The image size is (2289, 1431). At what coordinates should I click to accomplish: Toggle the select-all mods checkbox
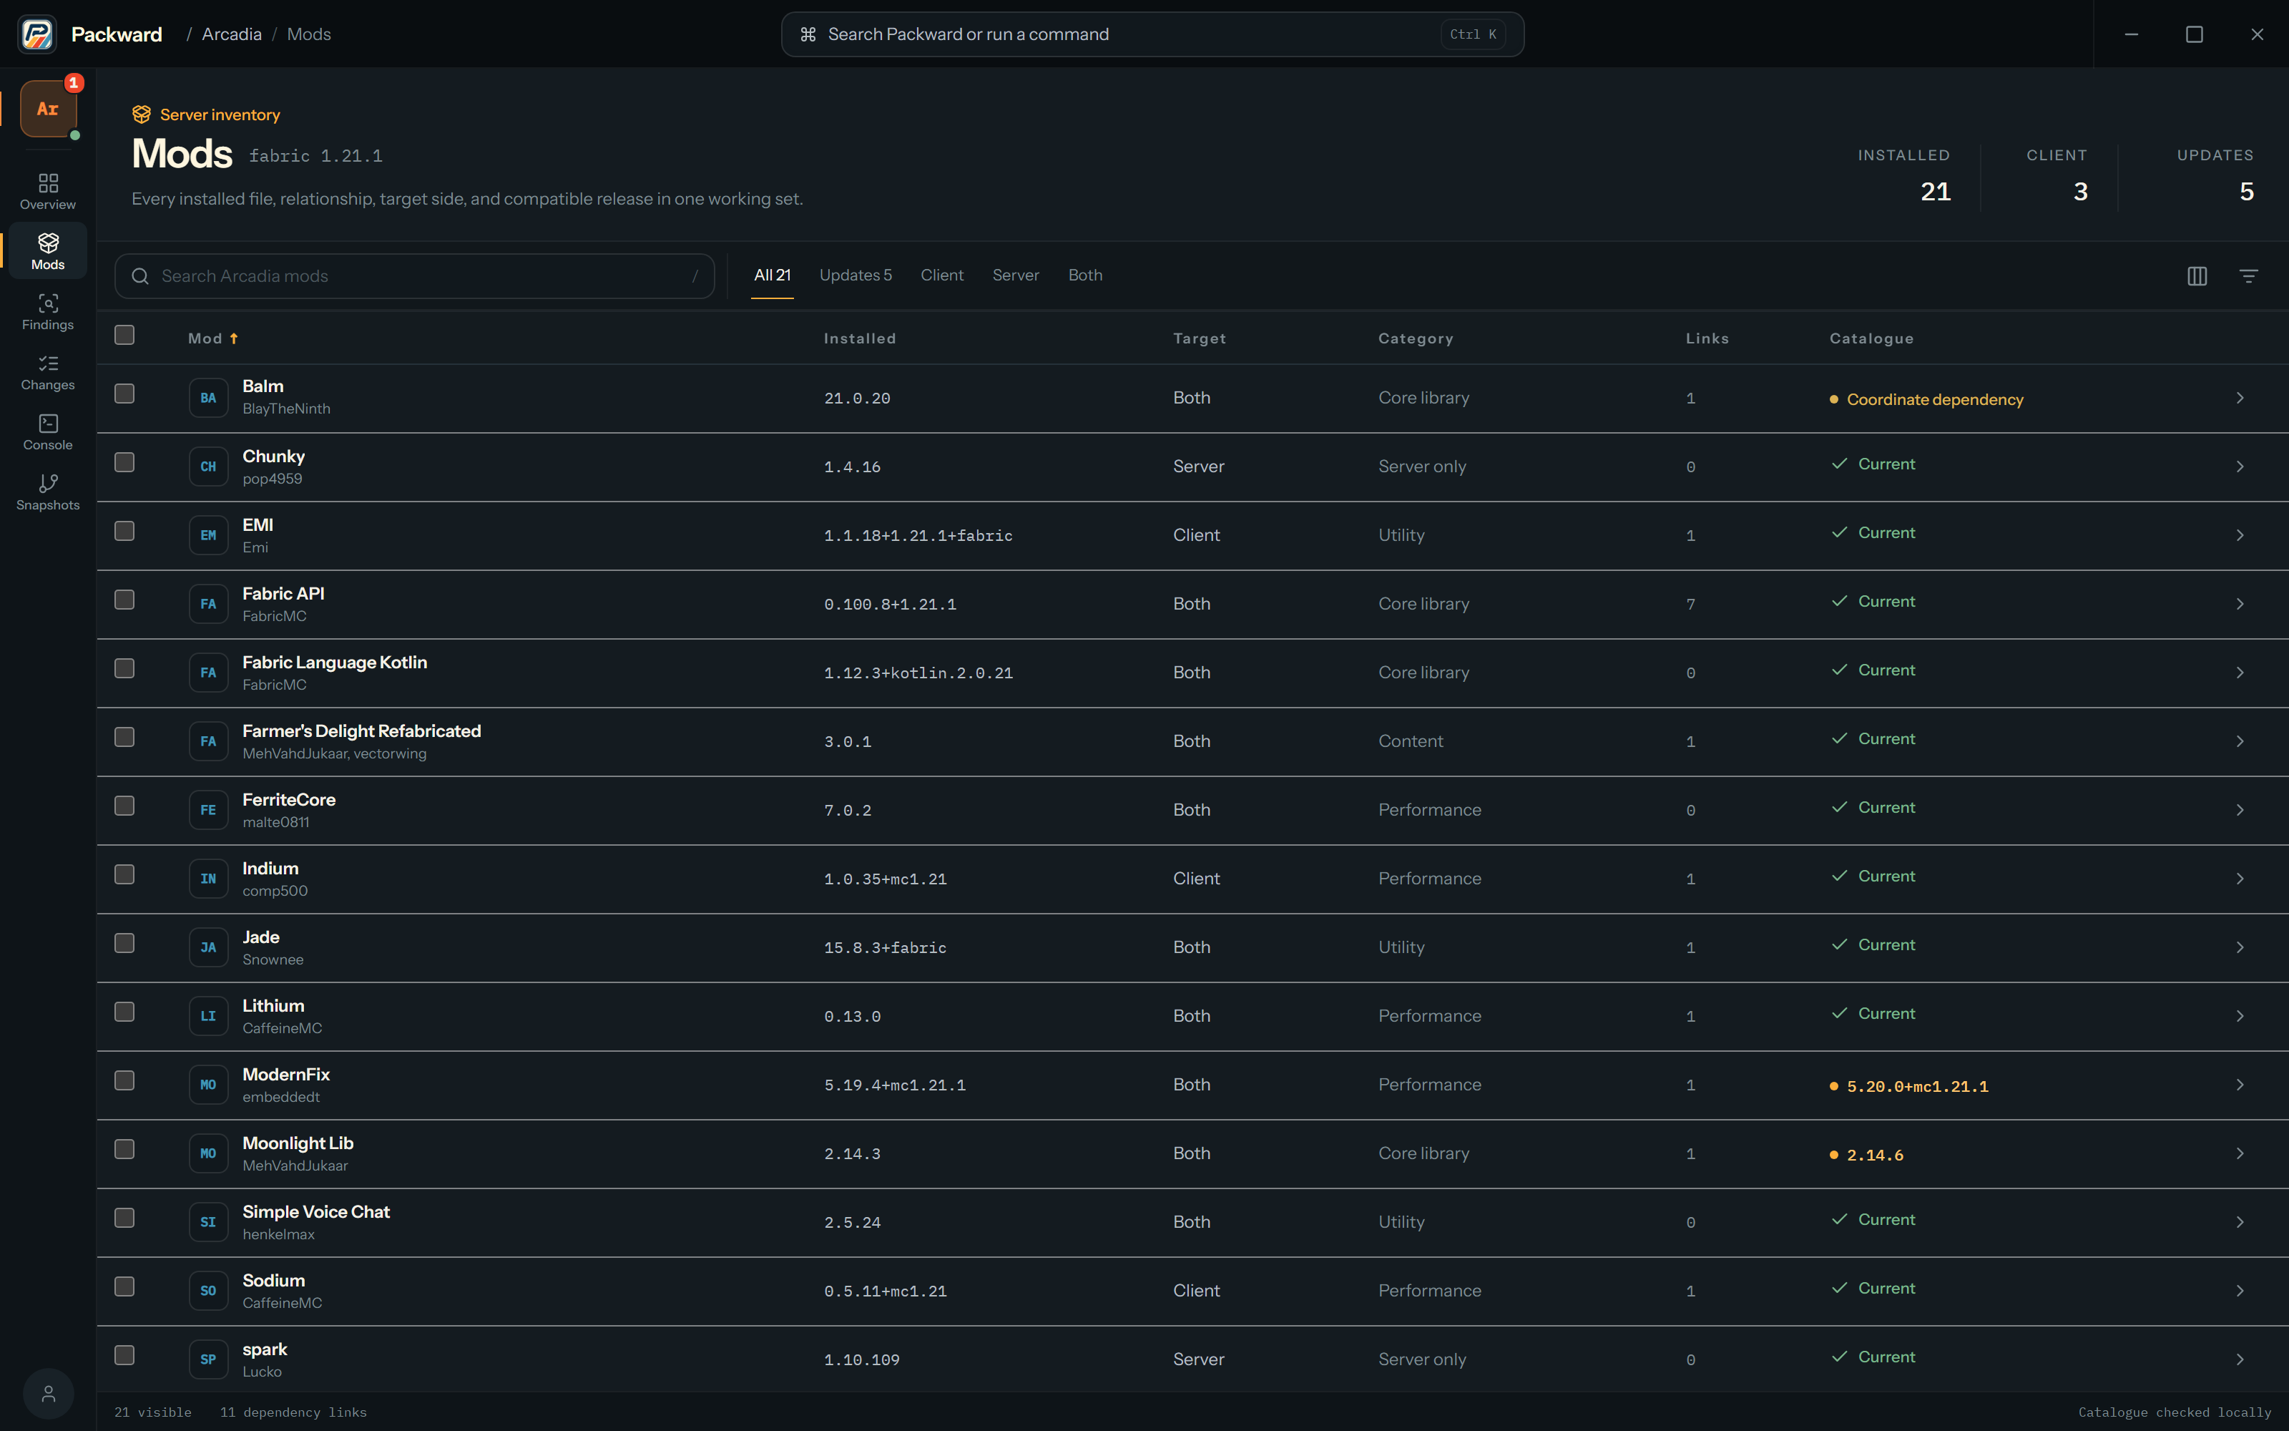point(124,335)
